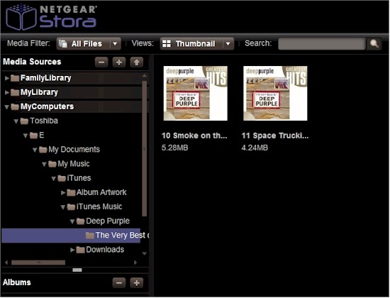The image size is (390, 298).
Task: Collapse the iTunes Music tree arrow
Action: (x=63, y=207)
